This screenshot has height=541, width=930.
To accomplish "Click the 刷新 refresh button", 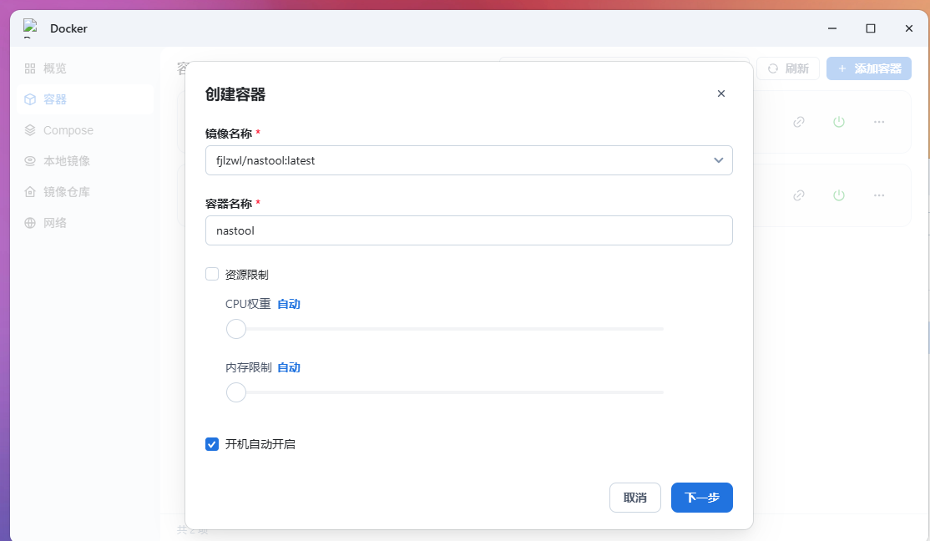I will pyautogui.click(x=788, y=68).
